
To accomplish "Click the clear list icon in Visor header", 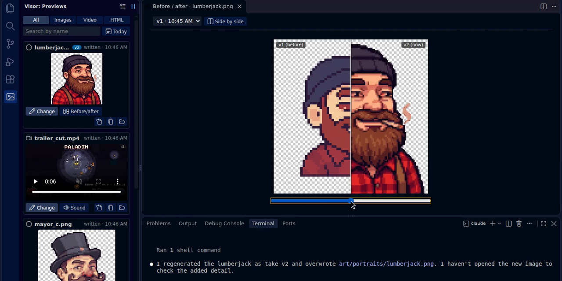I will [122, 6].
